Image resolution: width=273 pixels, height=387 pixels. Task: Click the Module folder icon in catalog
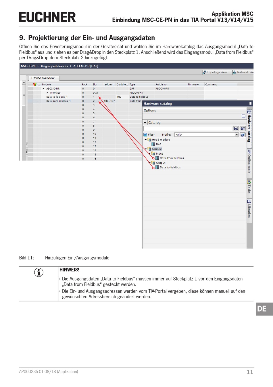point(149,149)
